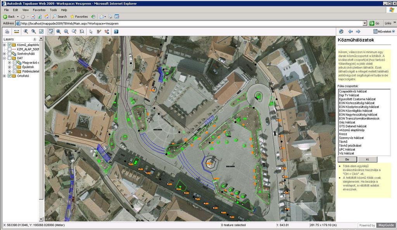Expand the Ortofotó tree node
Screen dimensions: 397x230
(4, 76)
